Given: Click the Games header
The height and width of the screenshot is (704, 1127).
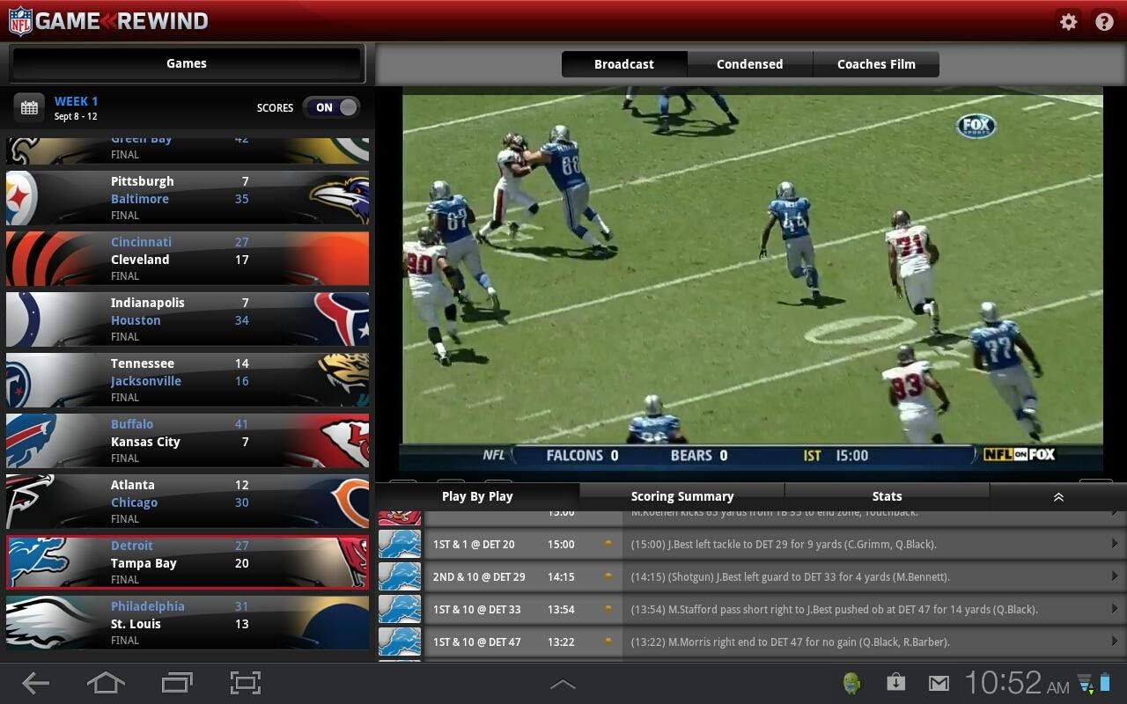Looking at the screenshot, I should coord(186,62).
